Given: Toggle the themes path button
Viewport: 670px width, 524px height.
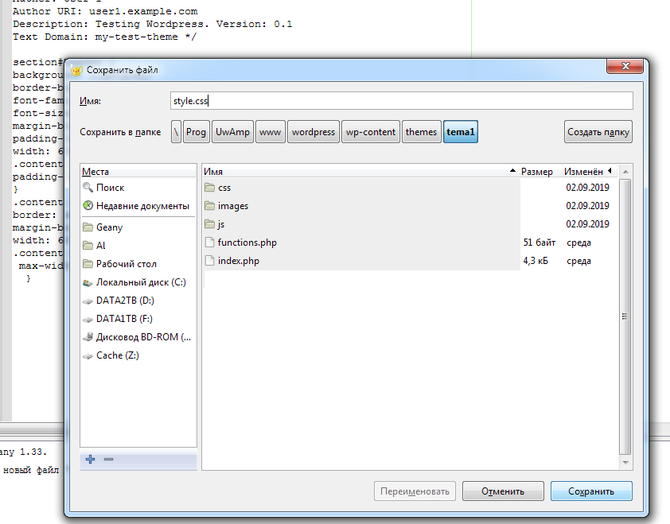Looking at the screenshot, I should (421, 132).
